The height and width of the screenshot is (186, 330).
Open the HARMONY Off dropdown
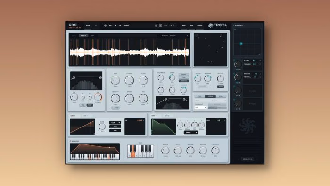click(200, 108)
